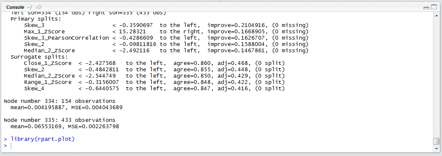Click the Node number 335 heading line
Viewport: 442px width, 156px height.
[59, 120]
